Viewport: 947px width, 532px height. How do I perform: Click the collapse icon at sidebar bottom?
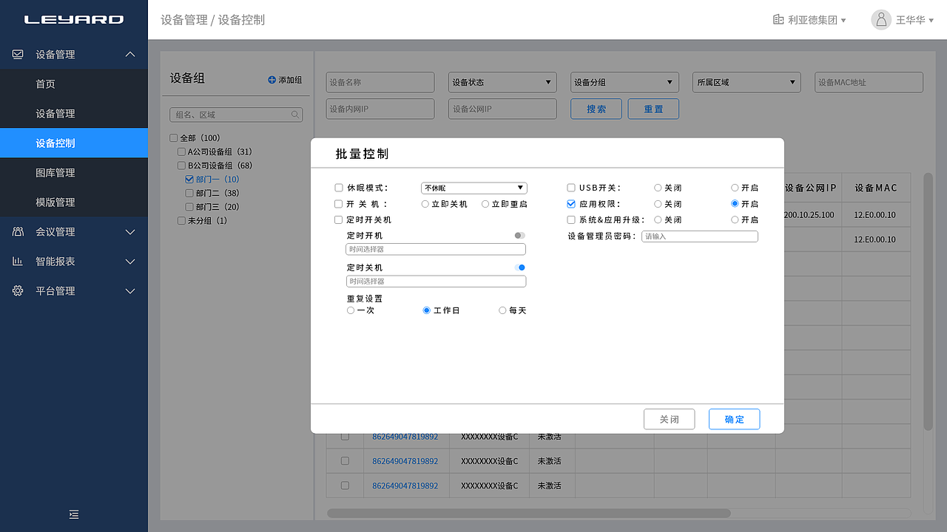(74, 514)
